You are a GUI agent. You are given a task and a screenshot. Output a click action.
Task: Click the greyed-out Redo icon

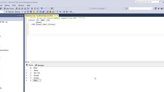pyautogui.click(x=46, y=8)
